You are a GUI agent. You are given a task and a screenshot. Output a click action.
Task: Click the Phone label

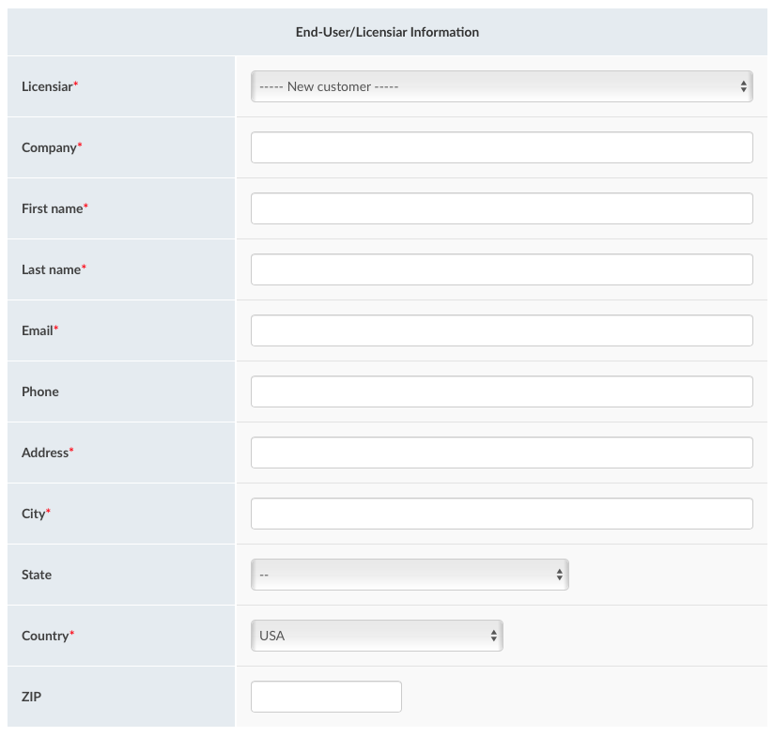point(40,392)
